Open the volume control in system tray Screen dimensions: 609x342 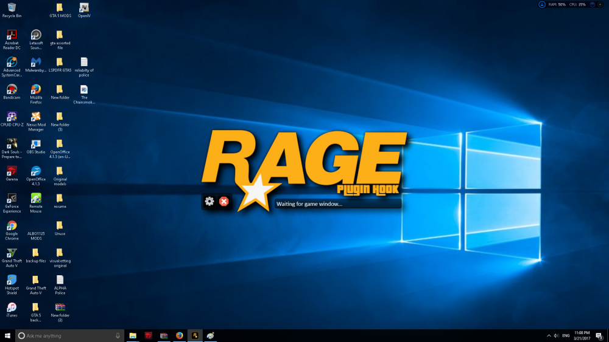coord(556,335)
